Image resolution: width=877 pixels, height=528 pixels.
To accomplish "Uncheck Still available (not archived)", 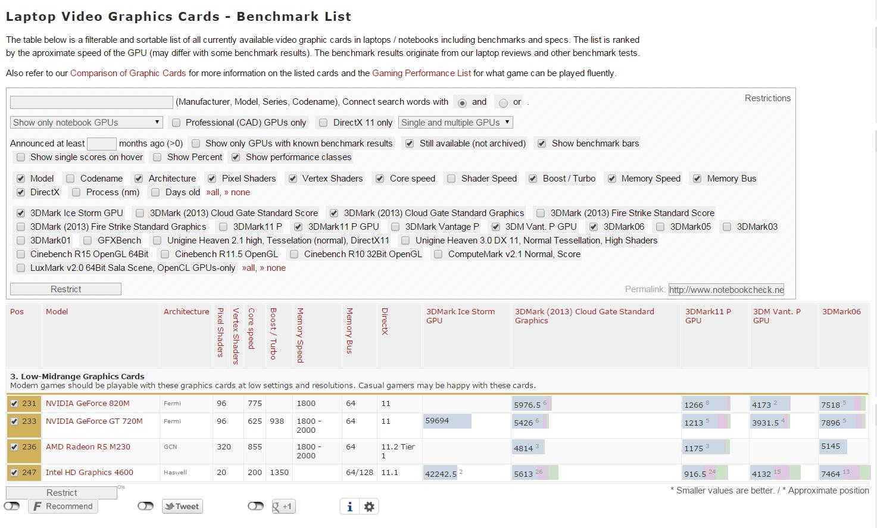I will click(x=410, y=143).
